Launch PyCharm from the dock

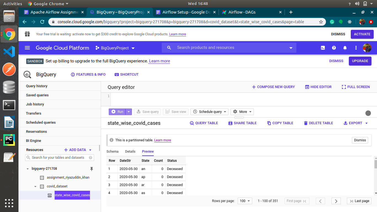(9, 140)
